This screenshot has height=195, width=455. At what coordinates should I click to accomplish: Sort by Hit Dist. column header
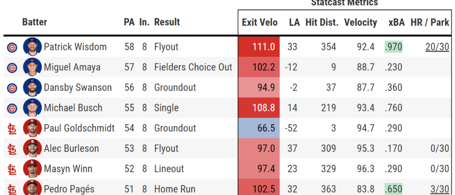pos(322,22)
